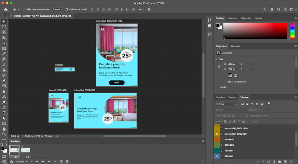Play the Montage animation

43,161
